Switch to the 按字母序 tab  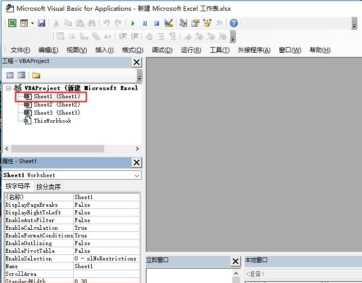coord(18,186)
